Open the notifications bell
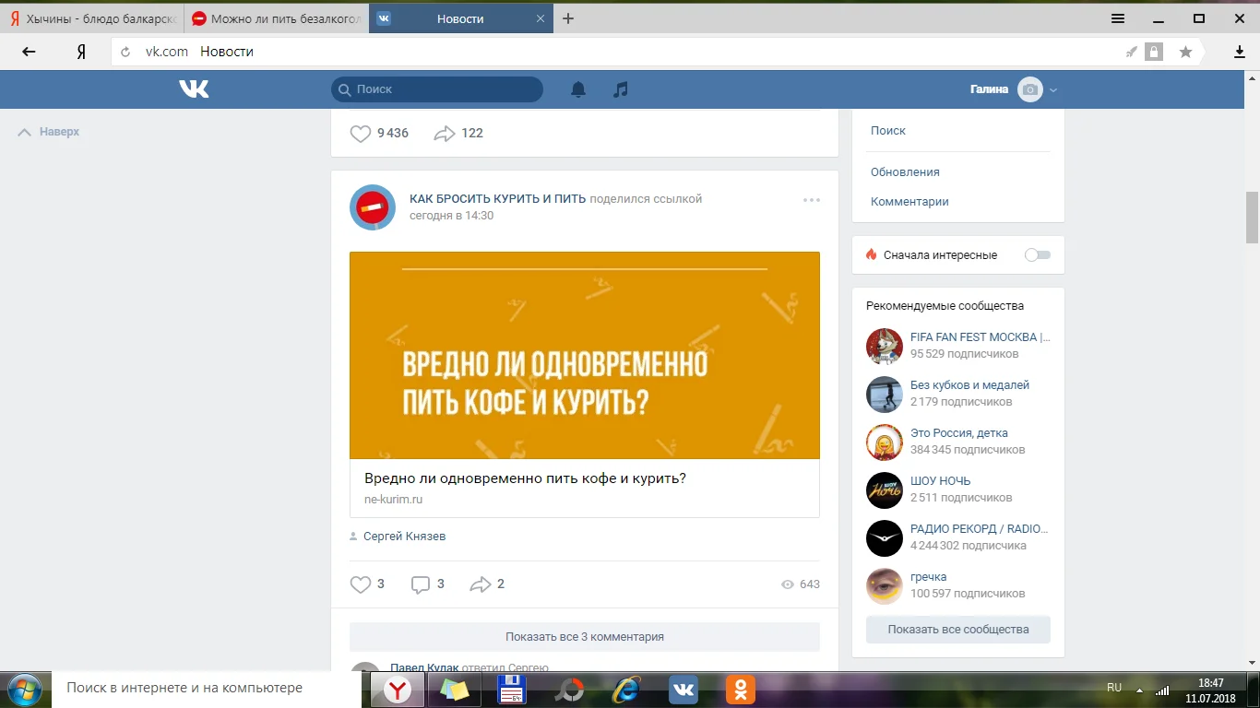This screenshot has height=708, width=1260. (578, 89)
